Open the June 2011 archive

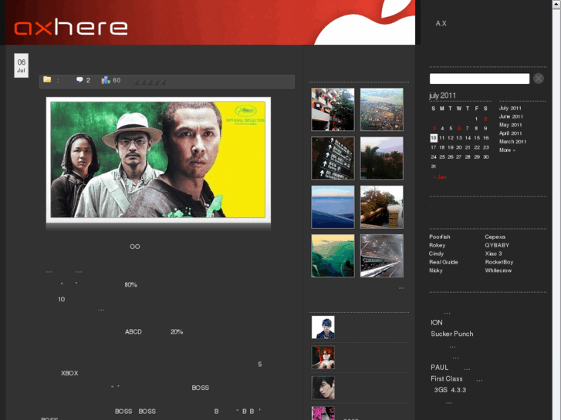tap(511, 116)
